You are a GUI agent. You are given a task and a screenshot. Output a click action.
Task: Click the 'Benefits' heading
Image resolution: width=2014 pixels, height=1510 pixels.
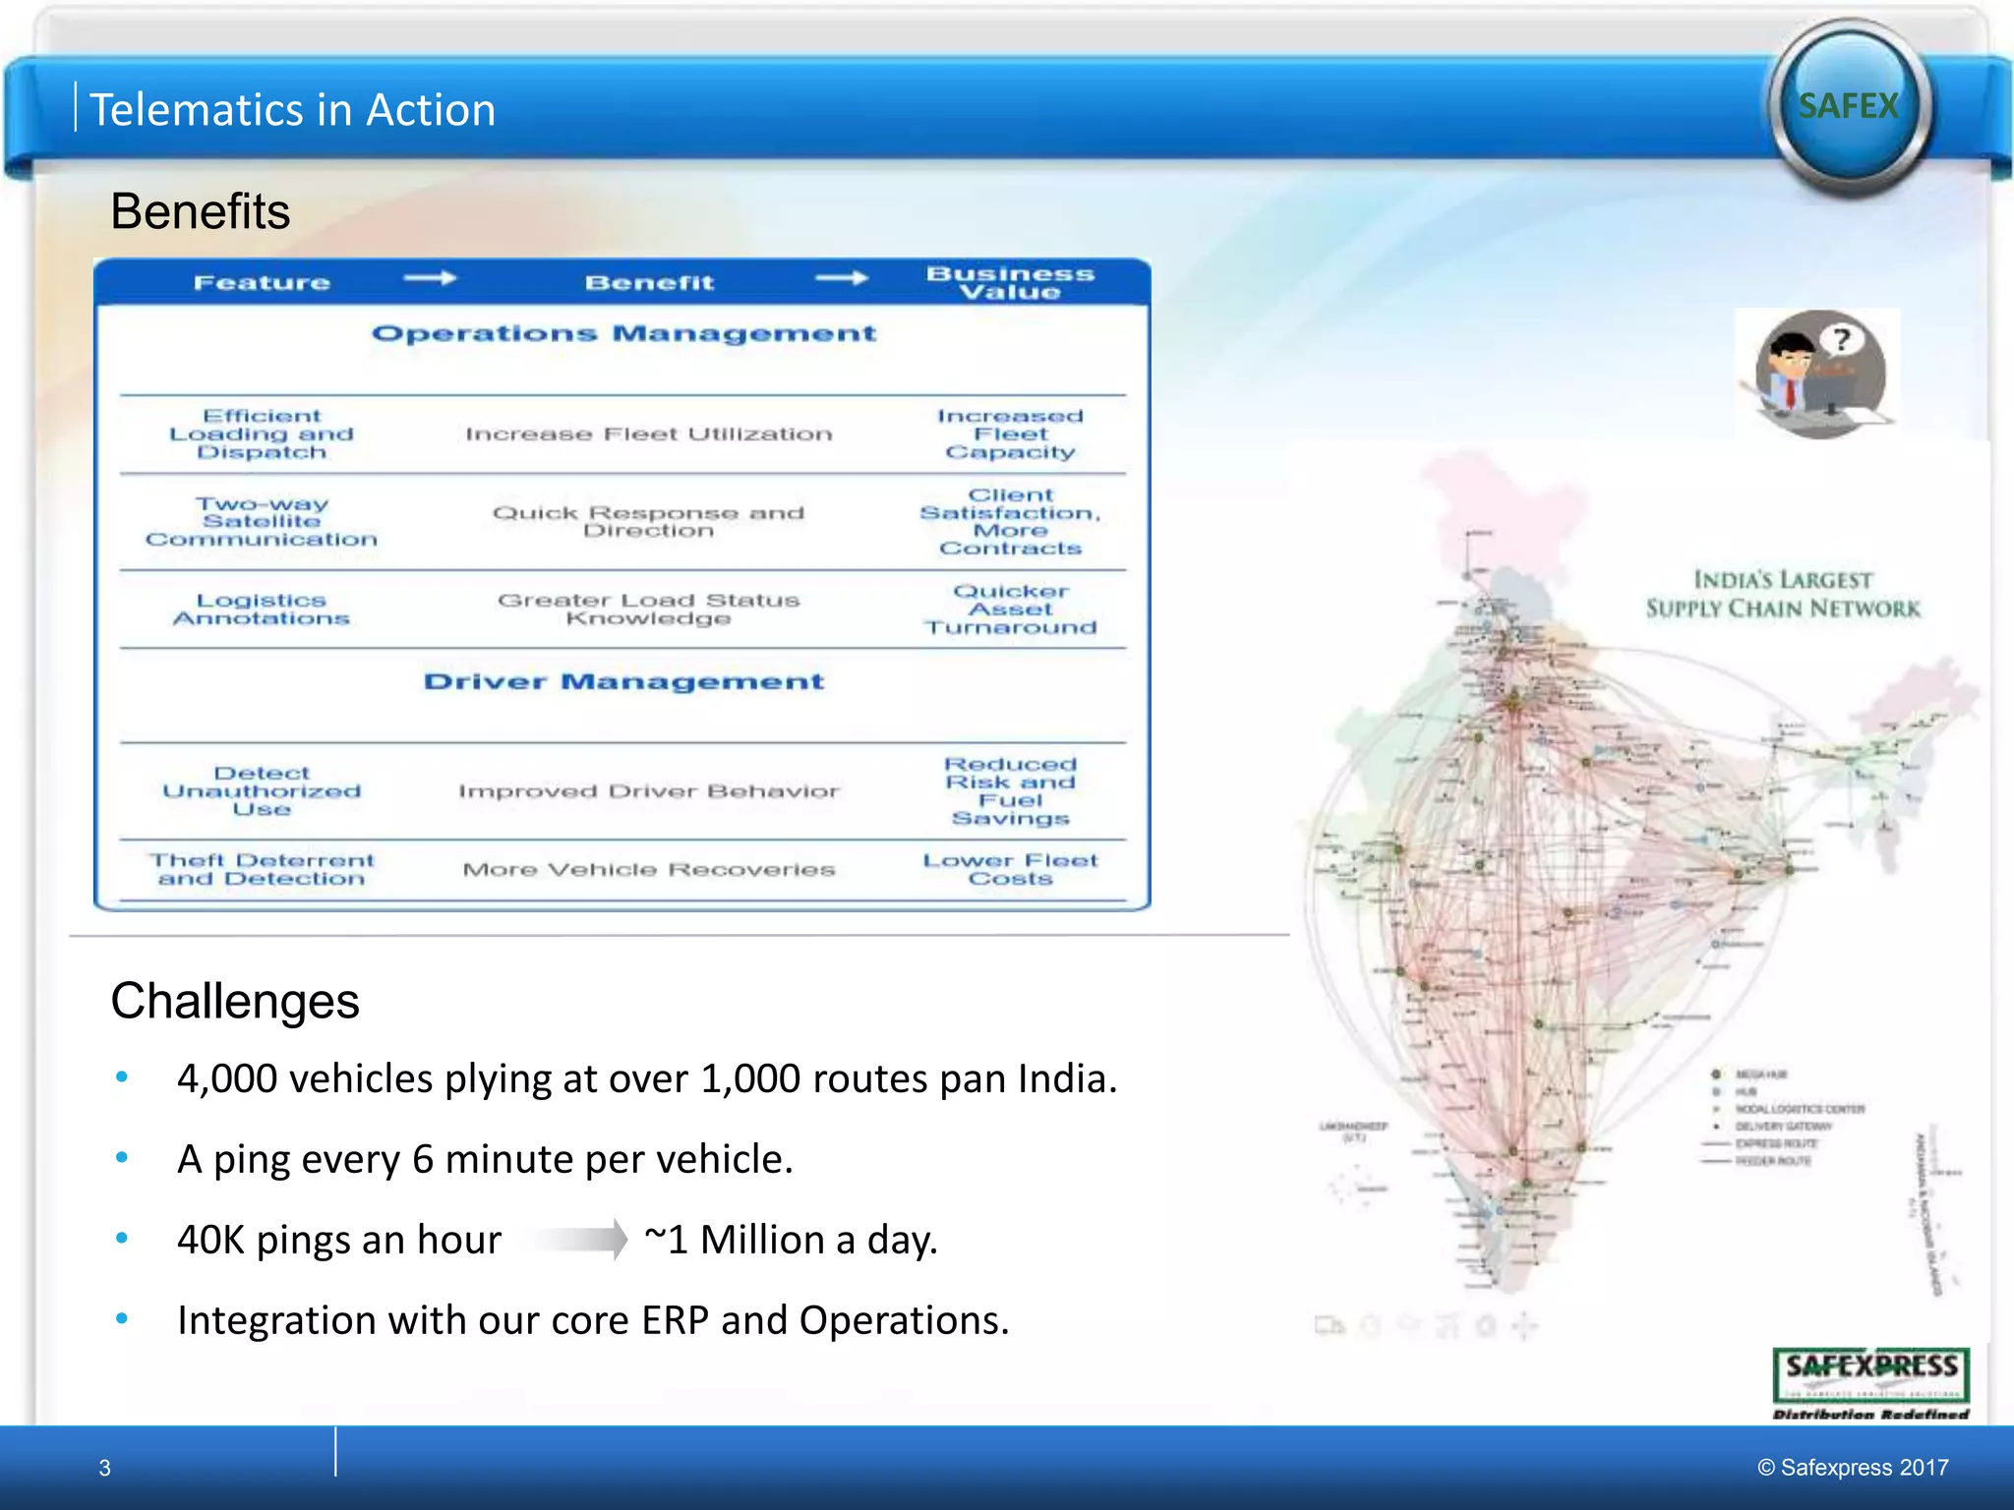click(201, 211)
